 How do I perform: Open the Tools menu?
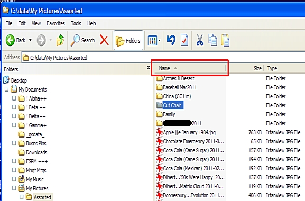[76, 23]
